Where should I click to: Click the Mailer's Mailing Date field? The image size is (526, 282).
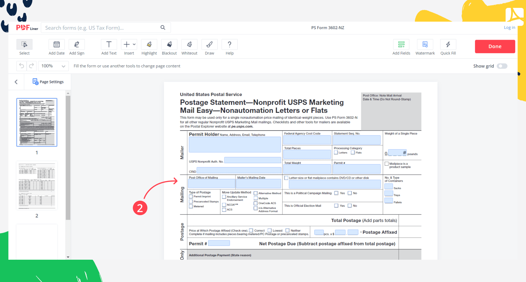click(x=259, y=184)
